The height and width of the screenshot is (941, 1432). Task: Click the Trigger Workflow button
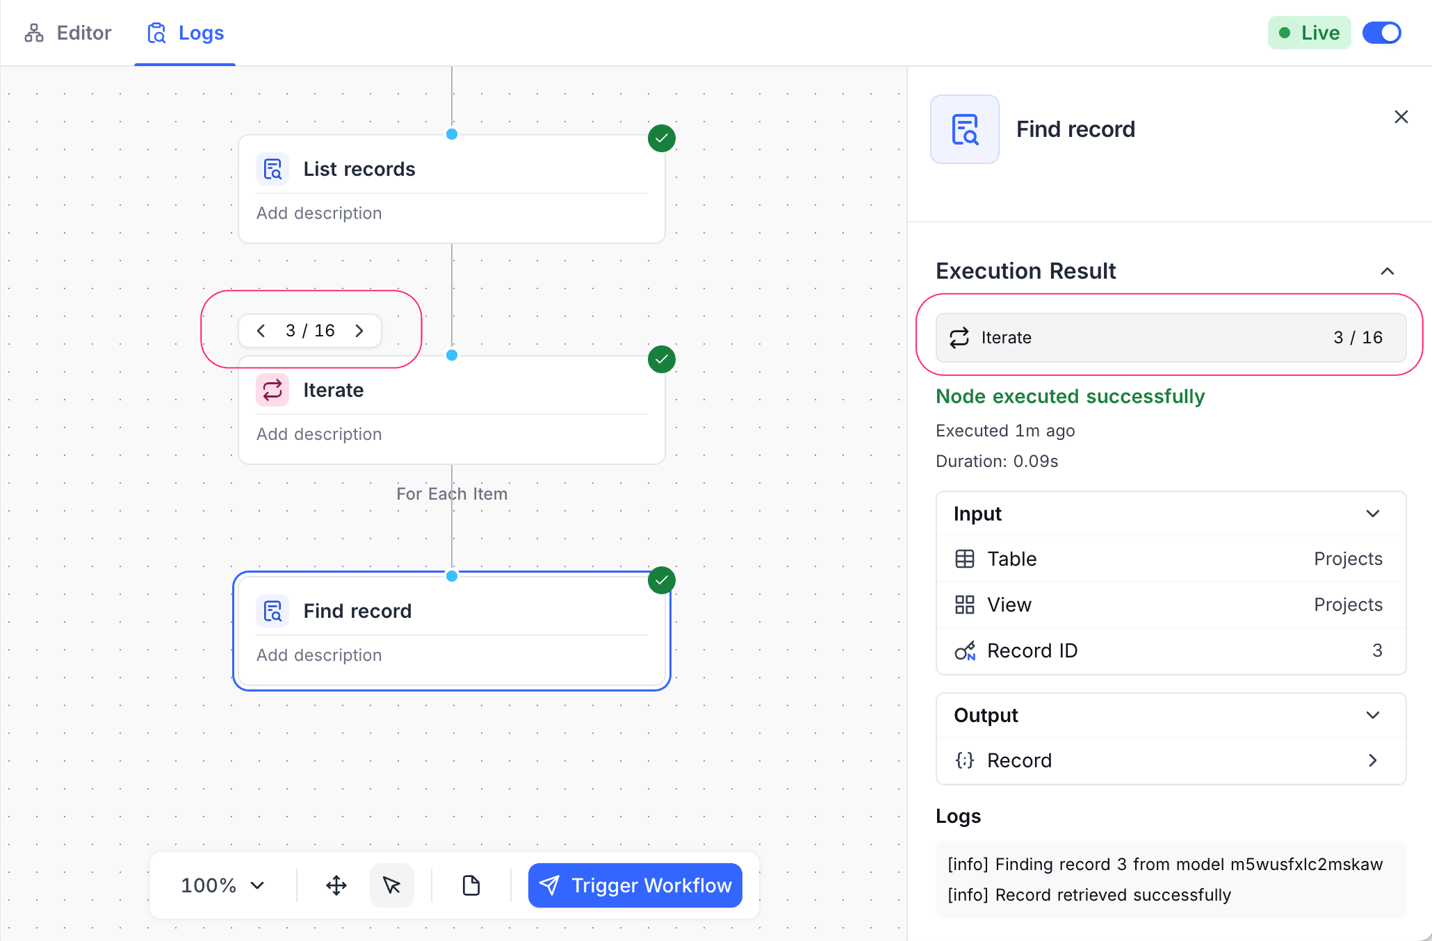coord(635,885)
